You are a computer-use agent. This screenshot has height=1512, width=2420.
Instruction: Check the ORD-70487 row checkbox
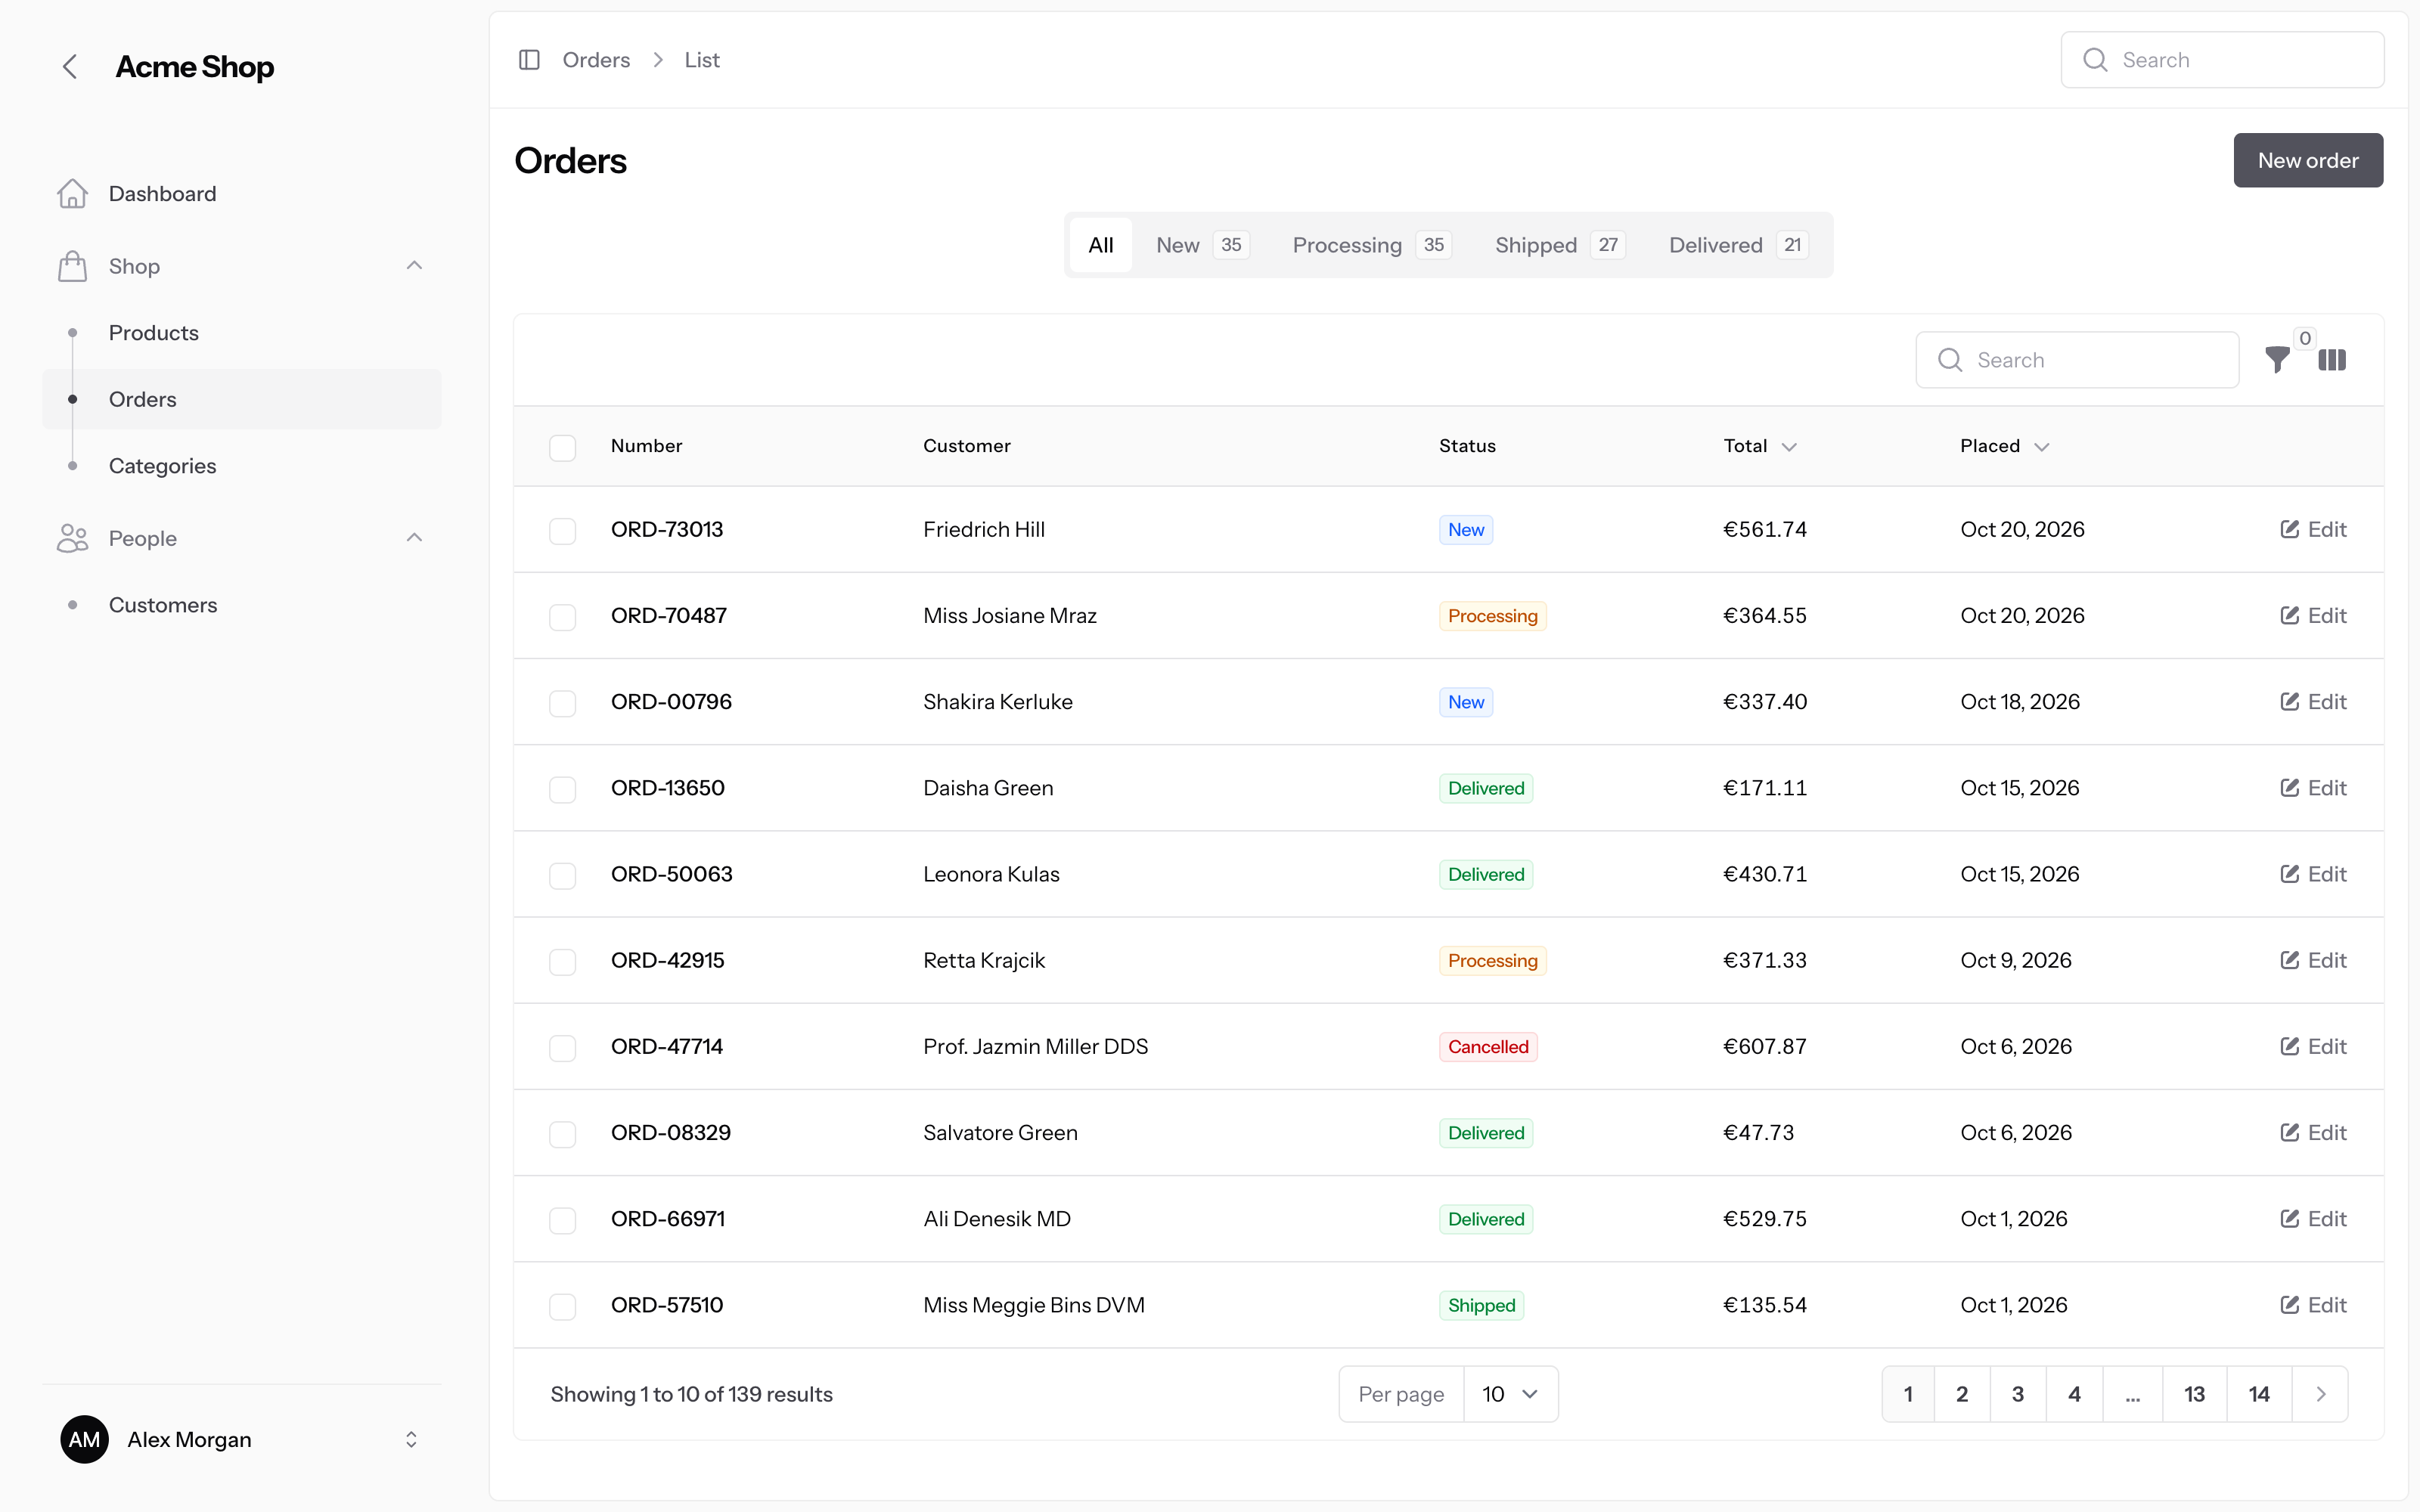coord(563,617)
